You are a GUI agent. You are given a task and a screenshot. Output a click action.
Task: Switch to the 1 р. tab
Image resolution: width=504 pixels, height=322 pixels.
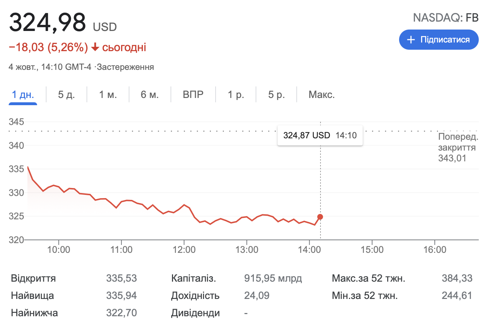236,95
